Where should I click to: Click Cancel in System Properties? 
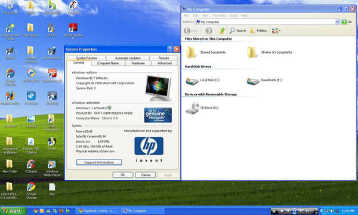[146, 175]
